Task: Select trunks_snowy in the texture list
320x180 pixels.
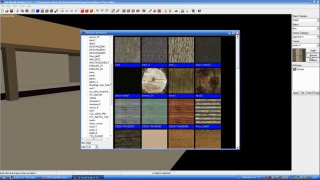Action: (95, 123)
